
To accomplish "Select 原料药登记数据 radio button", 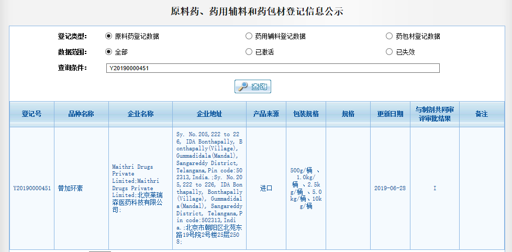I will tap(108, 36).
